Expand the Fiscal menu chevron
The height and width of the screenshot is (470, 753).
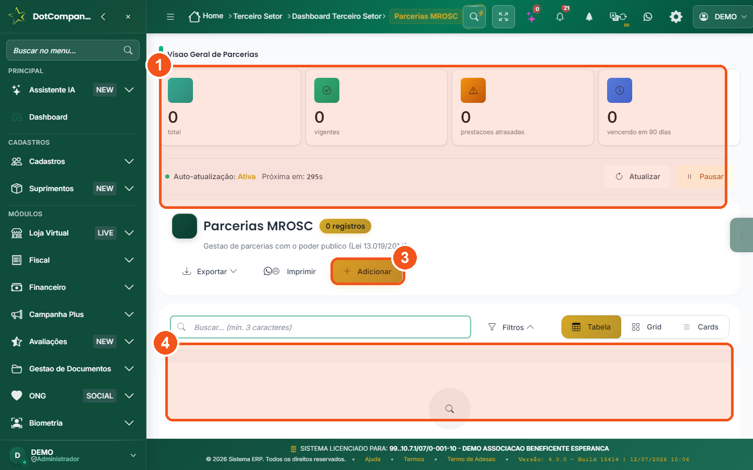(x=129, y=260)
